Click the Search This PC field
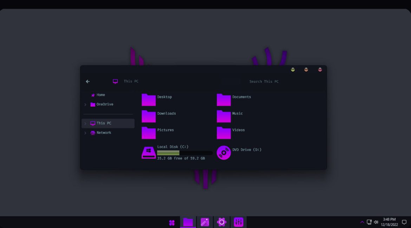Image resolution: width=411 pixels, height=228 pixels. coord(264,81)
